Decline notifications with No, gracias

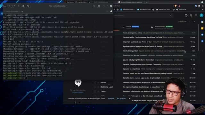coord(121,99)
